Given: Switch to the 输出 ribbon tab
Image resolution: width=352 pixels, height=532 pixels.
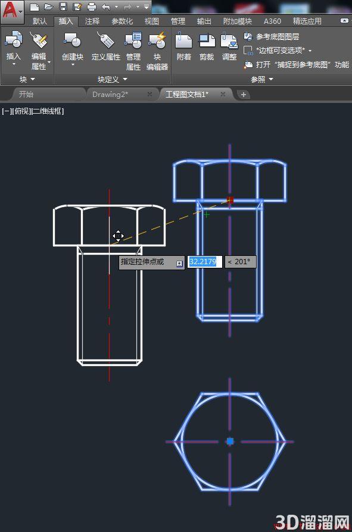Looking at the screenshot, I should click(204, 21).
